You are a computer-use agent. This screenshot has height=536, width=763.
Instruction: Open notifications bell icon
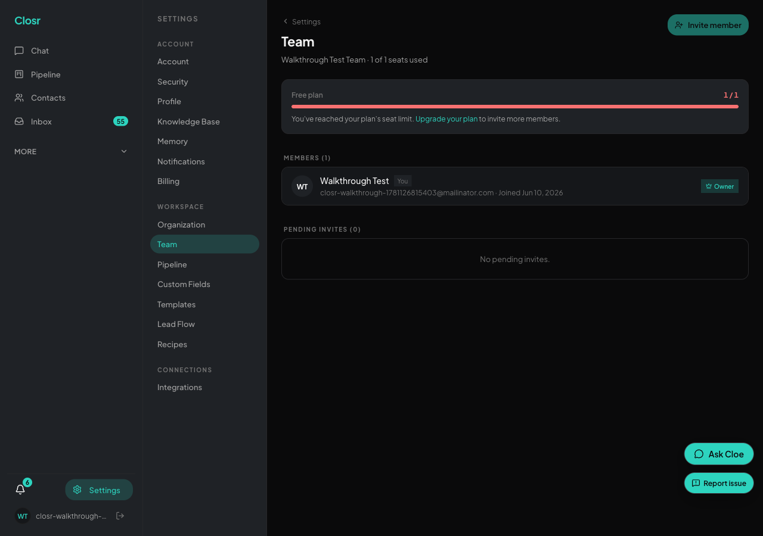(x=20, y=490)
